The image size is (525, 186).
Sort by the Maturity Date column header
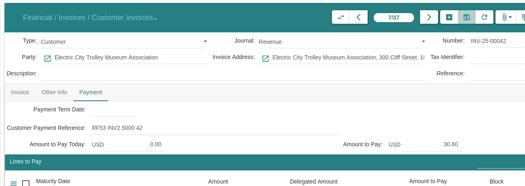[x=53, y=181]
